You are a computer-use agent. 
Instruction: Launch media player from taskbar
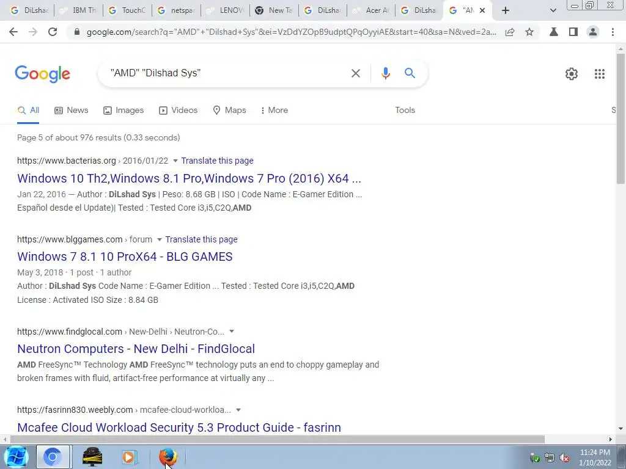(x=130, y=457)
